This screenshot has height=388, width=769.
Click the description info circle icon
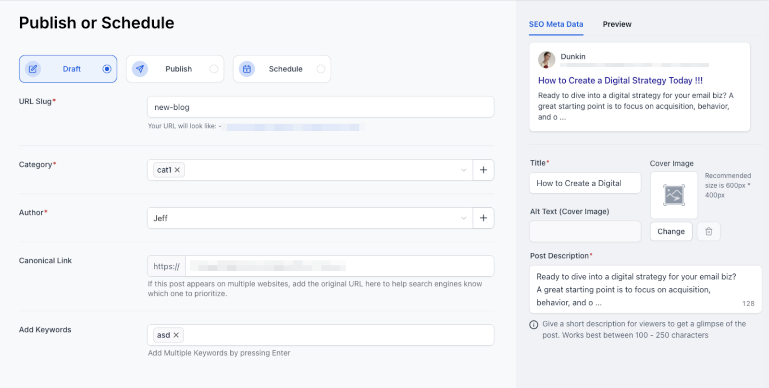coord(533,325)
